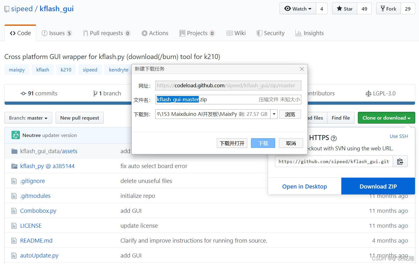Image resolution: width=419 pixels, height=264 pixels.
Task: Click the Use SSH link
Action: [399, 136]
